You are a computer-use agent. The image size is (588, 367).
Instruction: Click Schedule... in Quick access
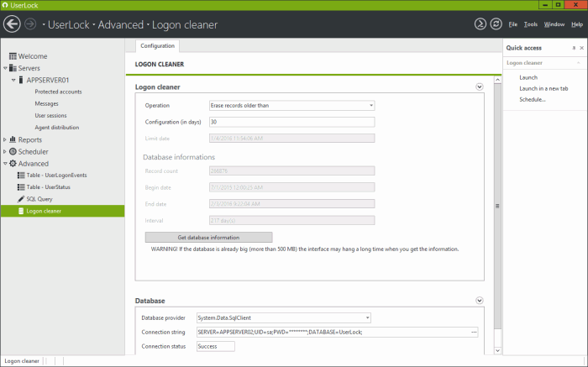(532, 99)
